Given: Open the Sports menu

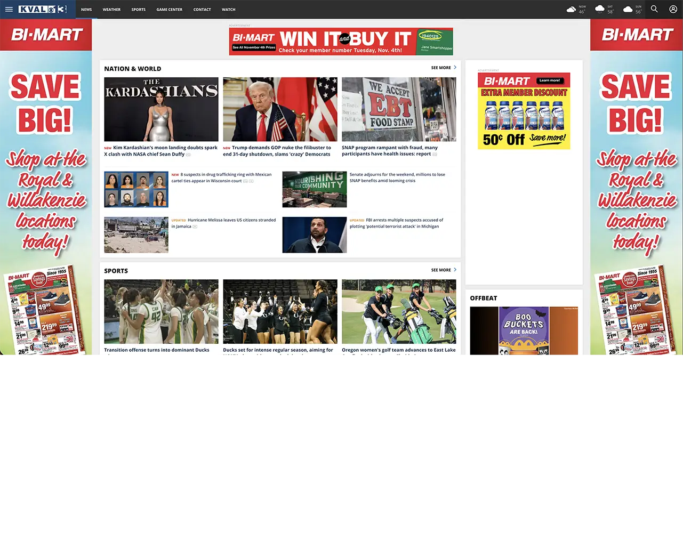Looking at the screenshot, I should tap(139, 10).
